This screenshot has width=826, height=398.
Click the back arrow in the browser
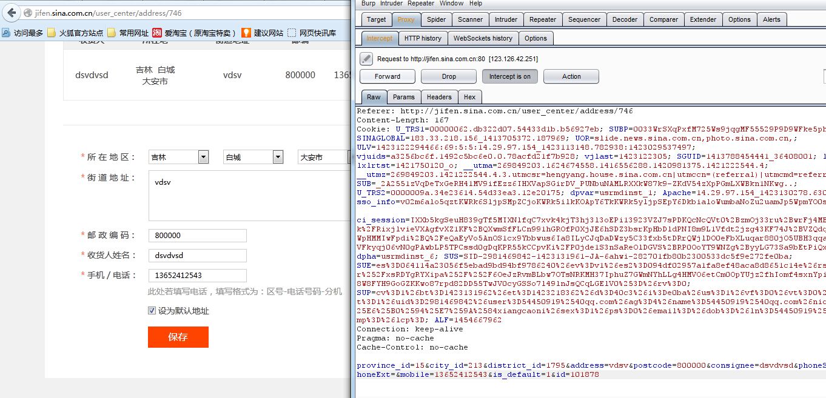(11, 13)
